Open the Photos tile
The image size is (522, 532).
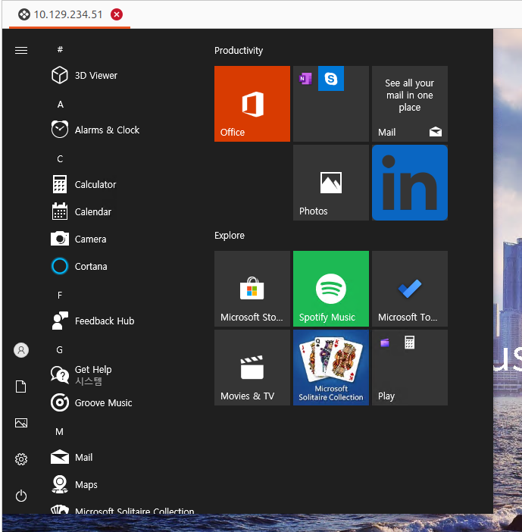click(331, 183)
